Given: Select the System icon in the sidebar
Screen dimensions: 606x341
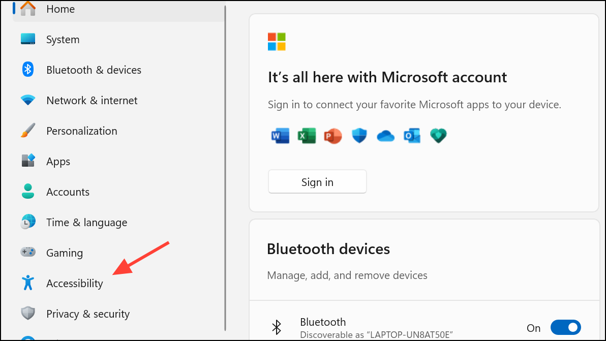Looking at the screenshot, I should click(x=28, y=39).
